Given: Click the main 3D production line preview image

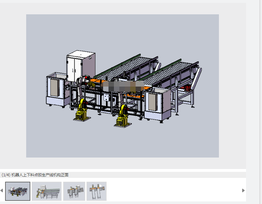Looking at the screenshot, I should point(123,86).
